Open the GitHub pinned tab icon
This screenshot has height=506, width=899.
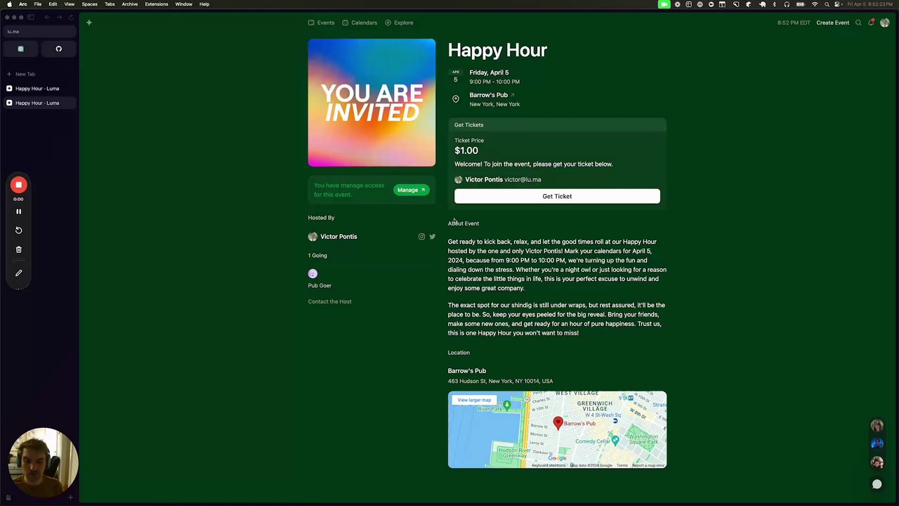(x=59, y=49)
